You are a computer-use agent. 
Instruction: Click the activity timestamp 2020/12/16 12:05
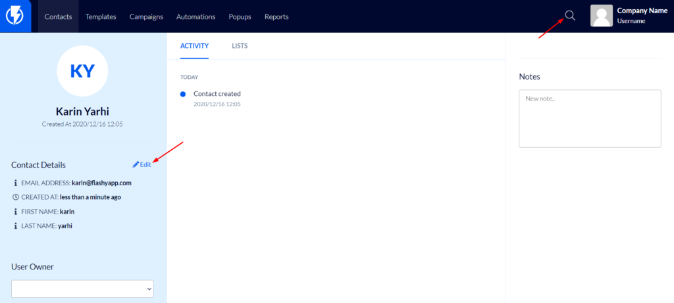217,104
